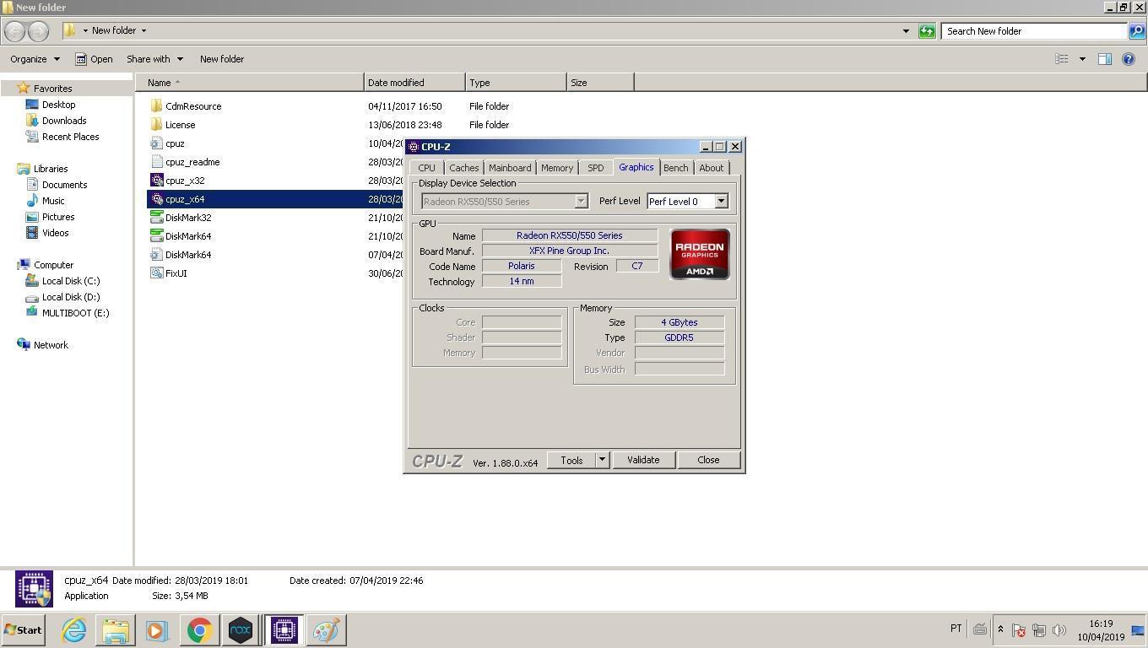1148x648 pixels.
Task: Click Open in the Explorer toolbar
Action: pos(94,59)
